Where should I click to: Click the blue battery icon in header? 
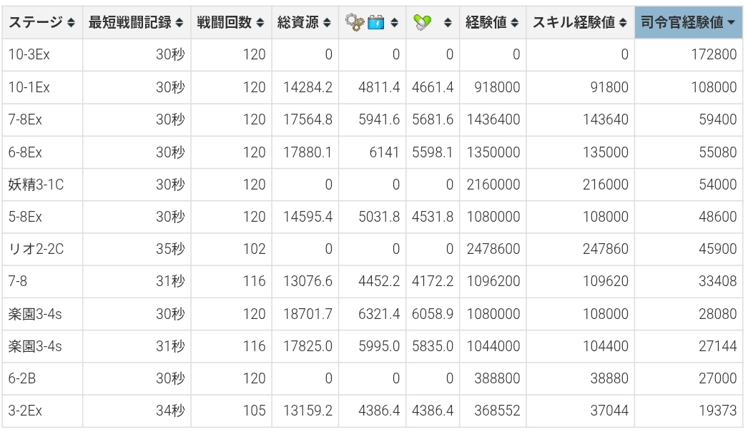(376, 23)
